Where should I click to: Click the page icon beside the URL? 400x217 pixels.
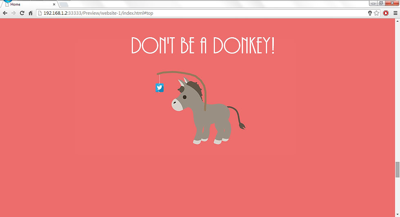(x=40, y=13)
